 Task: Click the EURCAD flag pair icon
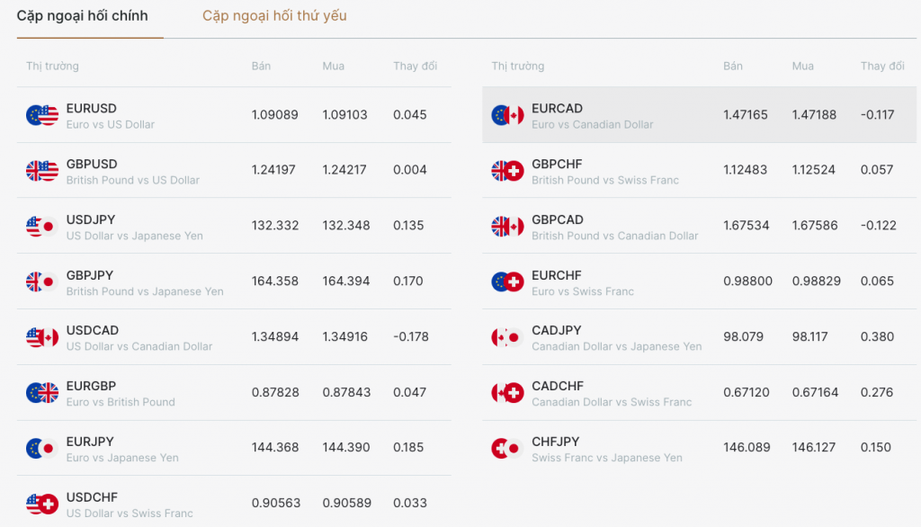click(507, 115)
